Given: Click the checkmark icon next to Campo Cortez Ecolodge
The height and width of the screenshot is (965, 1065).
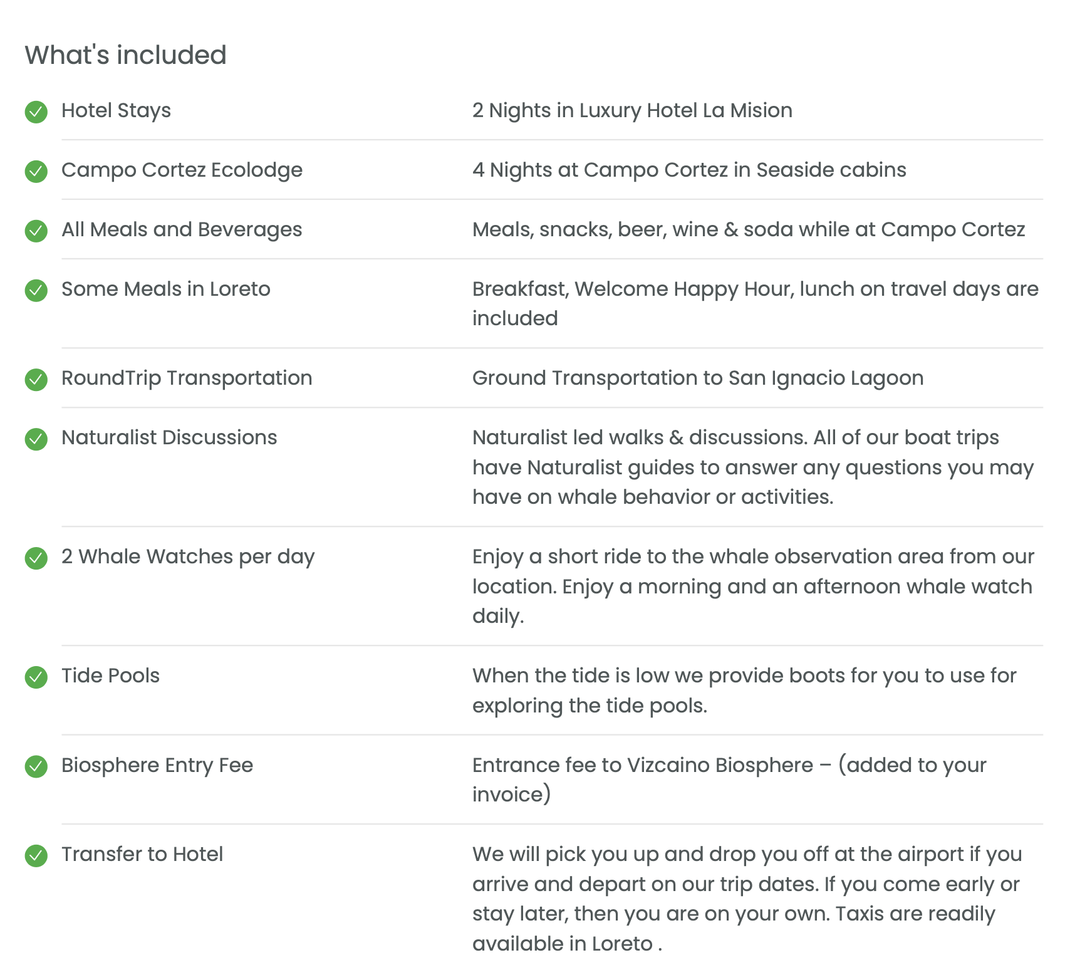Looking at the screenshot, I should tap(36, 172).
